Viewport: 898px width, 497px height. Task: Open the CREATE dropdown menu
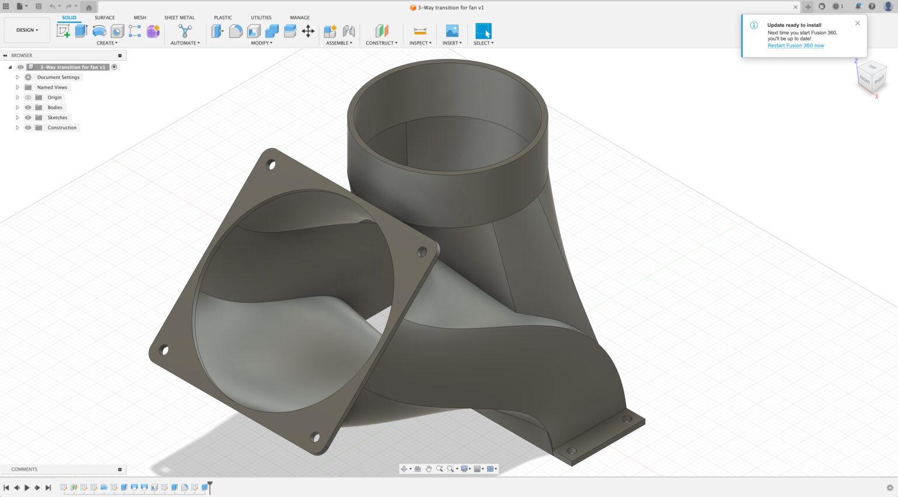pyautogui.click(x=108, y=43)
